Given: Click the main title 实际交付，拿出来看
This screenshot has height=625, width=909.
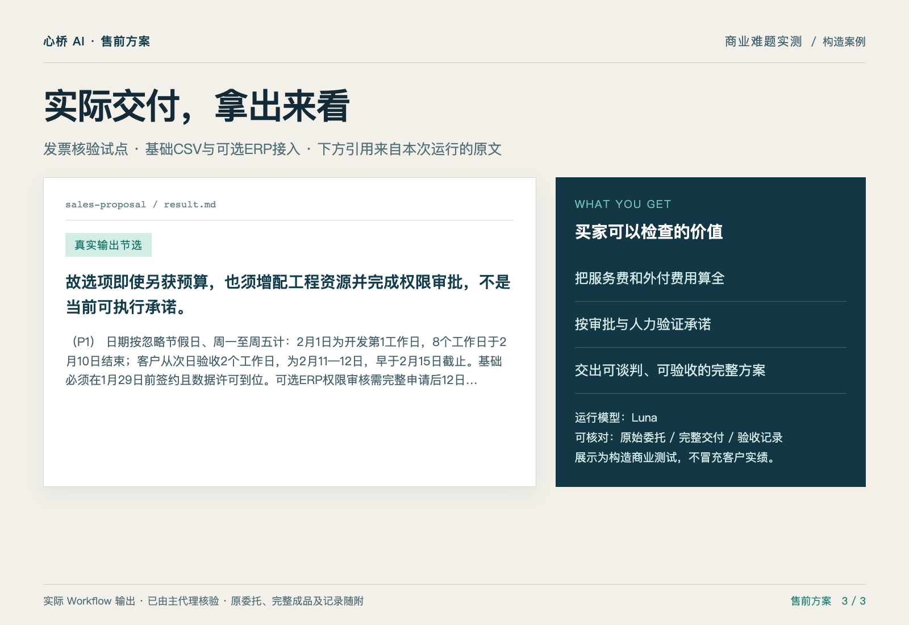Looking at the screenshot, I should point(197,106).
